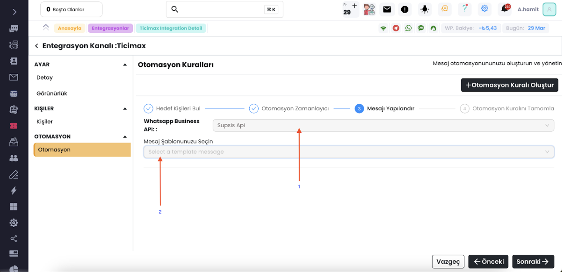Open notifications bell showing 283
This screenshot has width=564, height=273.
click(505, 9)
